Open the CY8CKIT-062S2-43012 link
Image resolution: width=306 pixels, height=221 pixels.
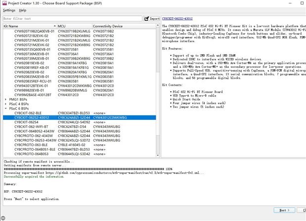click(177, 18)
